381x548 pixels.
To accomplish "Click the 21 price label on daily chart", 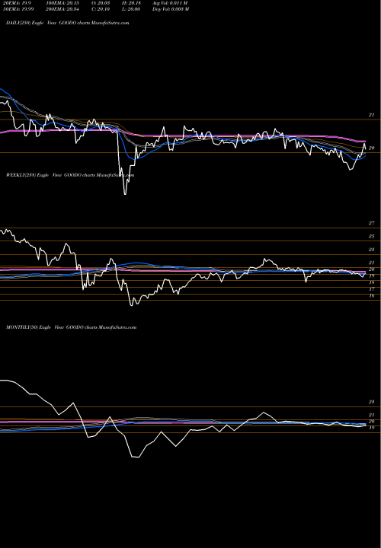I will coord(372,115).
